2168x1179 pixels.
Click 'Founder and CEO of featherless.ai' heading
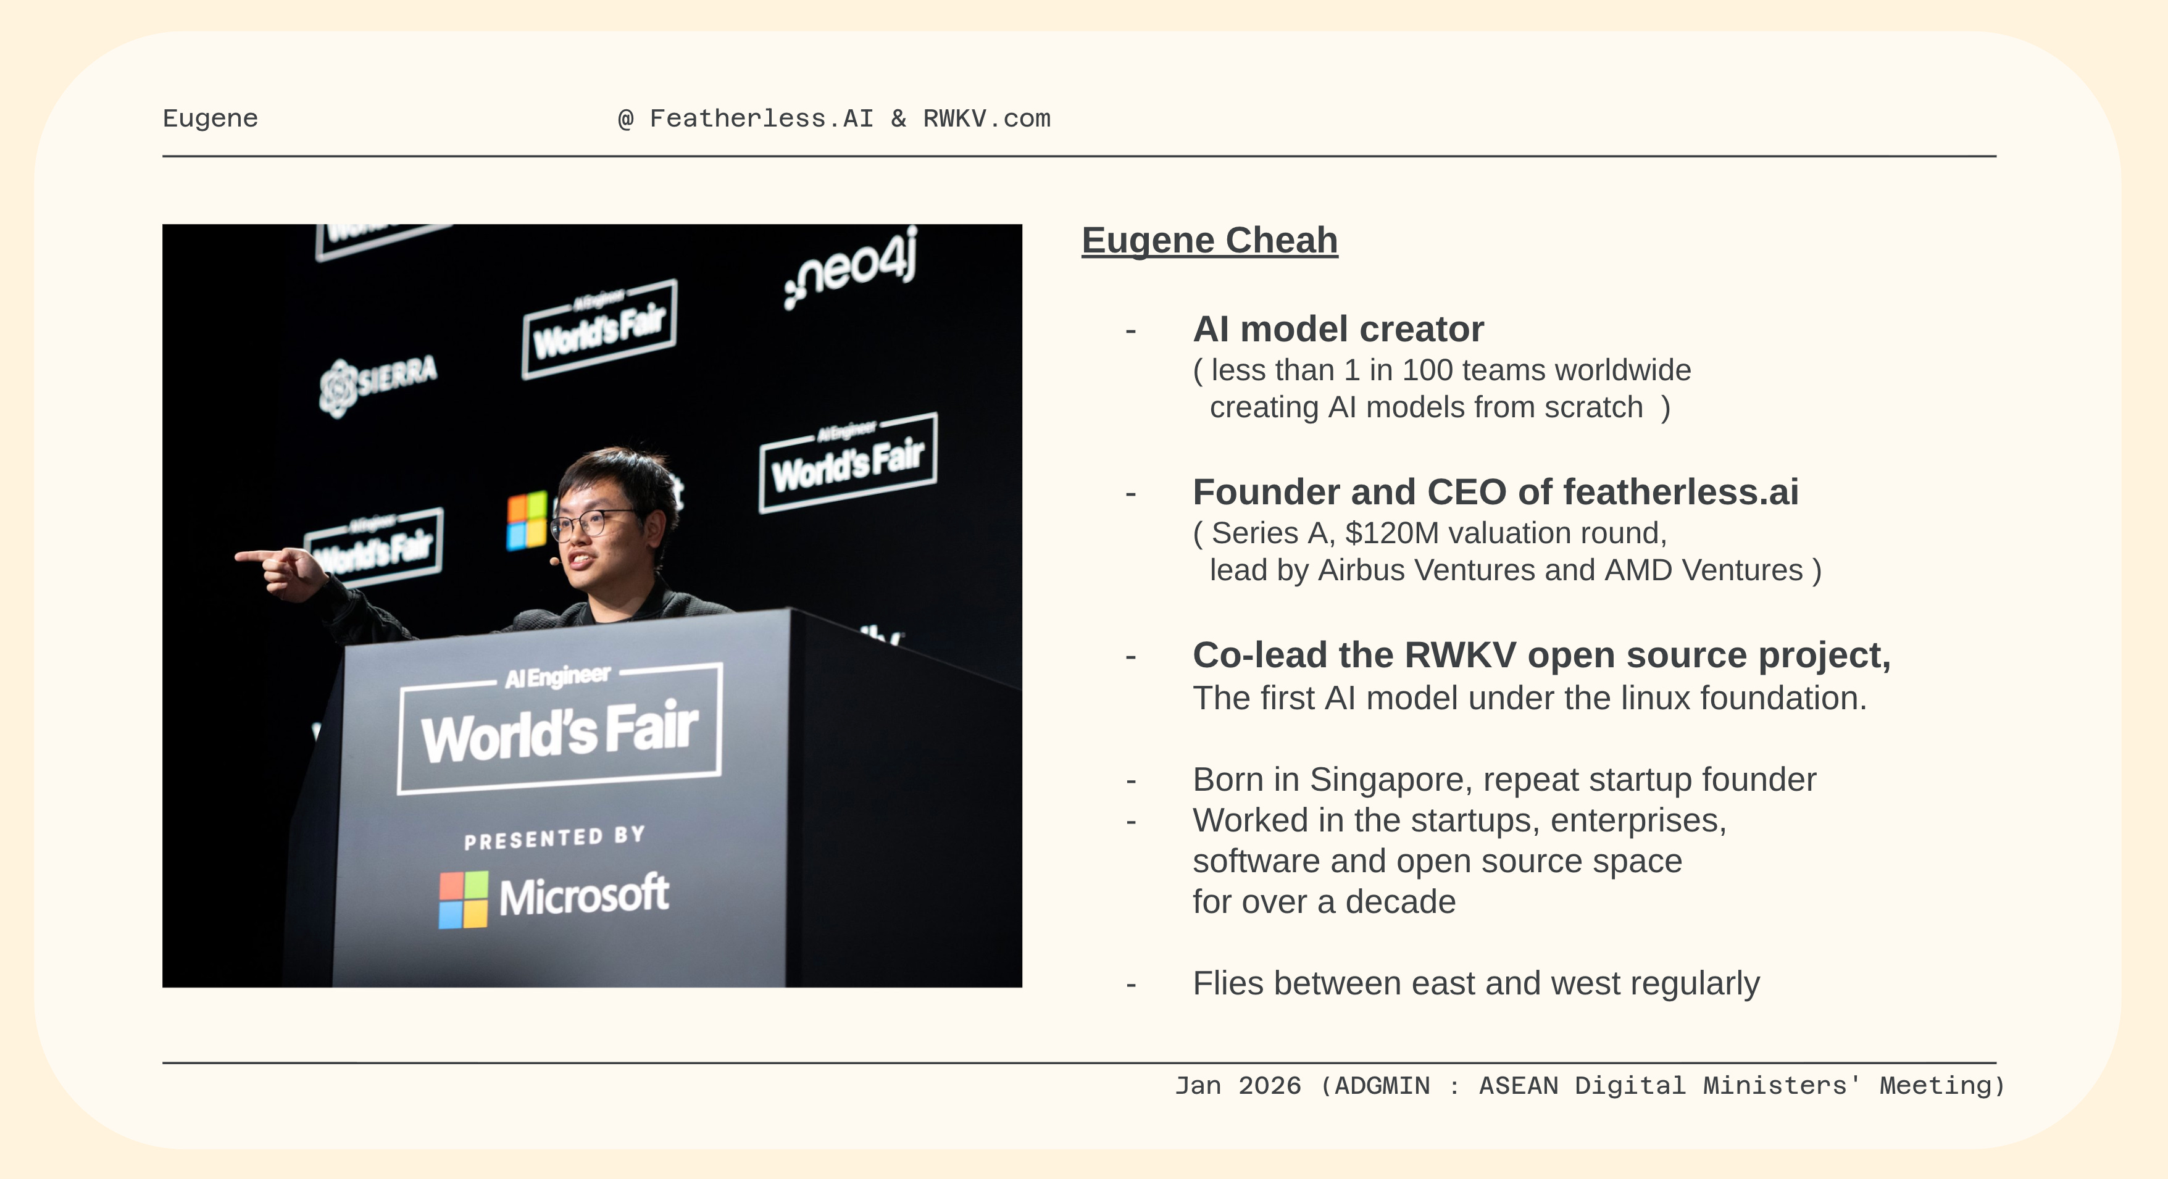tap(1495, 493)
